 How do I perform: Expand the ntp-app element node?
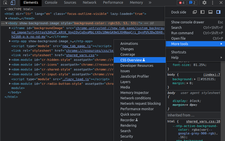coord(10,41)
